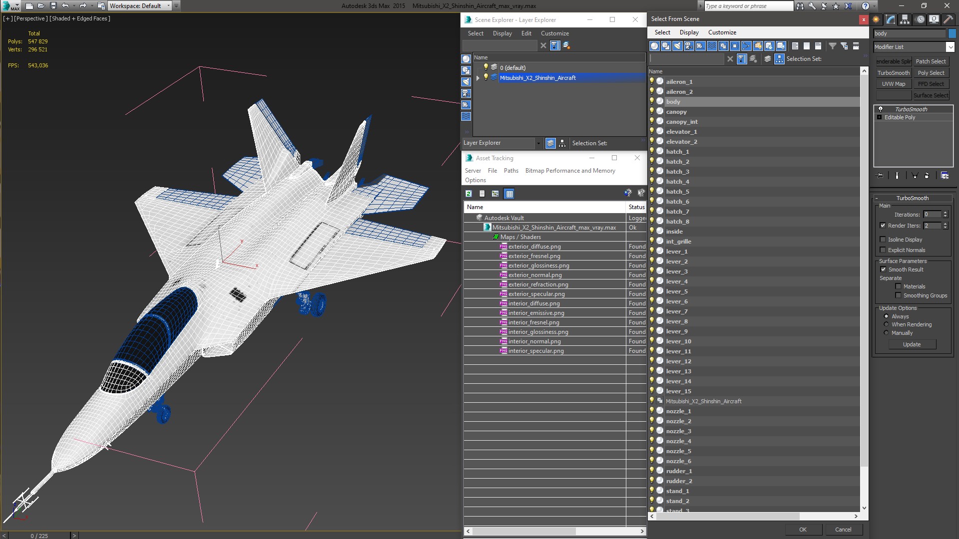Screen dimensions: 959x539
Task: Switch Asset Tracking to table view icon
Action: coord(509,194)
